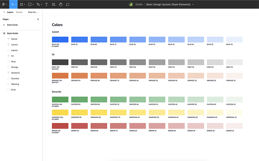Select the Error 60 swatch

[138, 126]
